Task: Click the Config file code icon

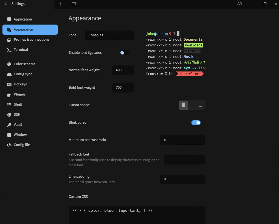Action: click(x=9, y=145)
